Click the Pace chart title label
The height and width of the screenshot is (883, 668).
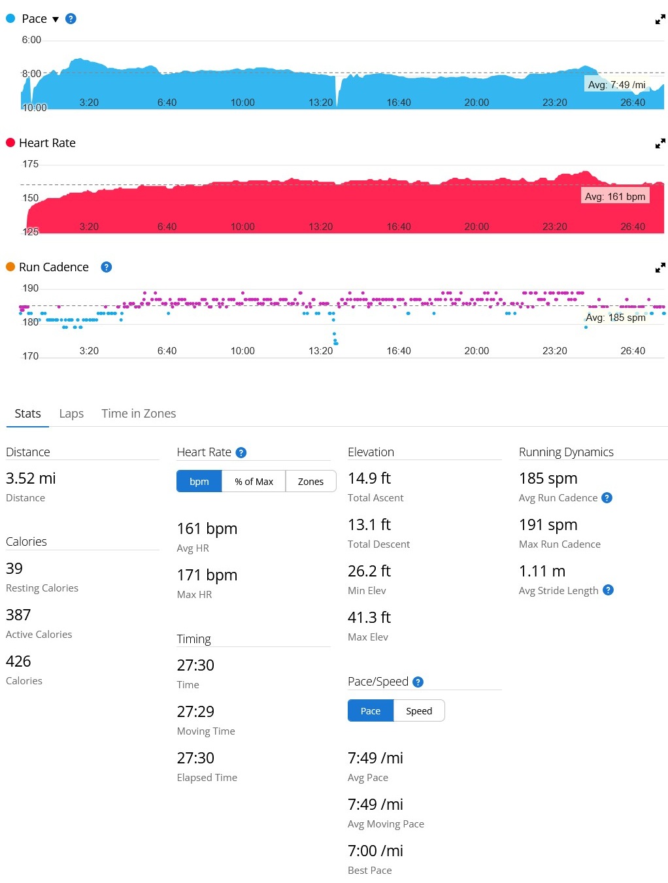click(x=34, y=19)
